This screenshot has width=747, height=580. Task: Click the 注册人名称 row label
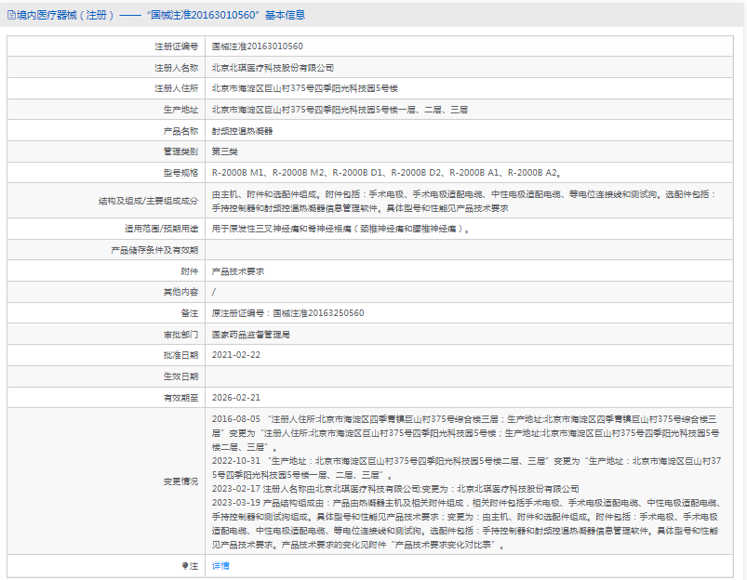click(176, 68)
